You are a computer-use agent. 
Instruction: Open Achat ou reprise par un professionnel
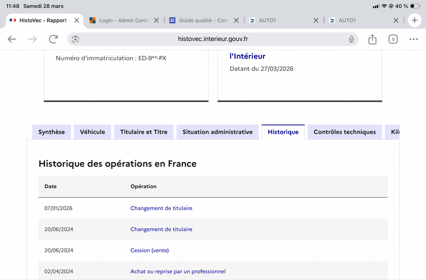[178, 271]
